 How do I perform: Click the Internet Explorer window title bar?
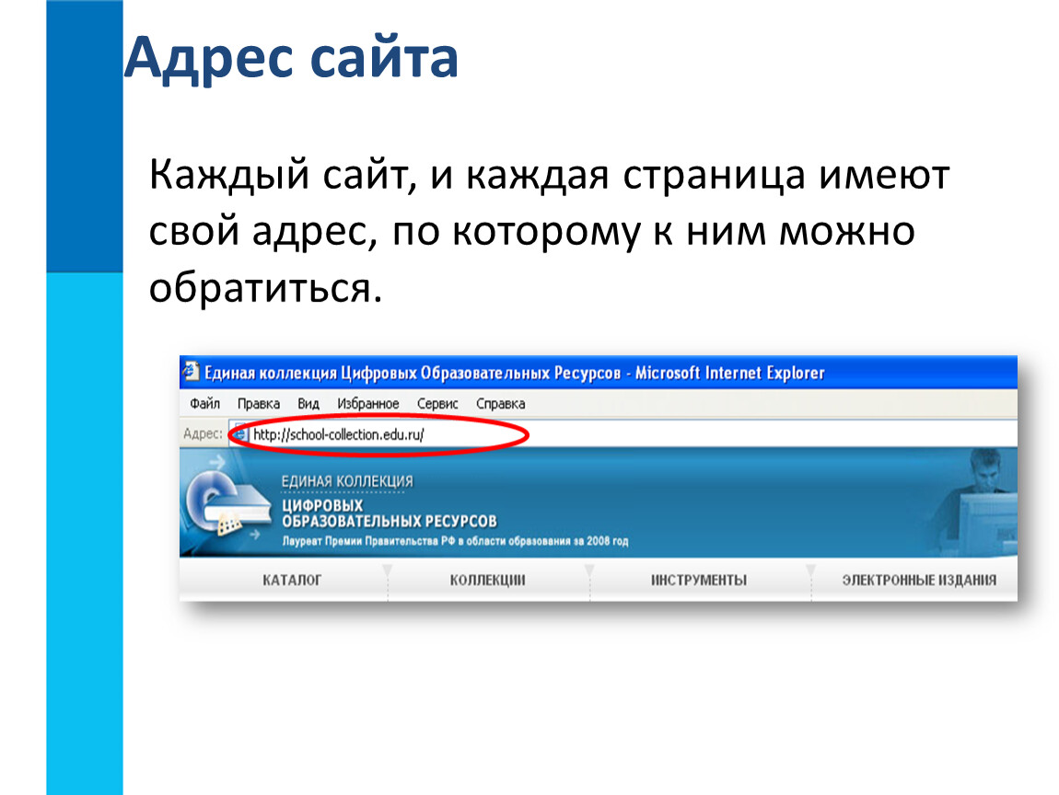click(x=599, y=373)
